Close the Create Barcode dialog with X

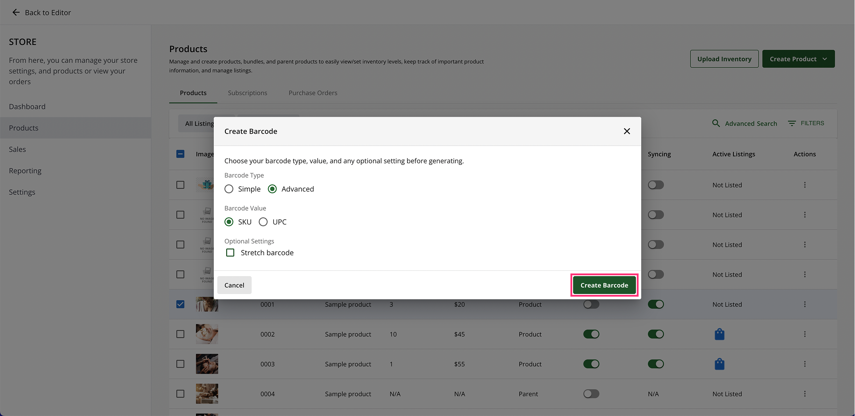coord(627,131)
